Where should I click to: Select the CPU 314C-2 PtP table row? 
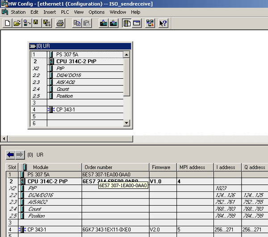pos(138,182)
